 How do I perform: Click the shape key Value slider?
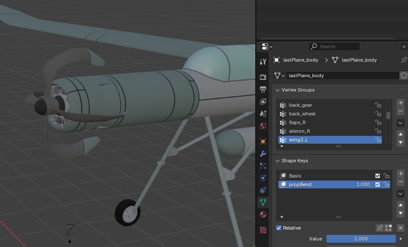point(361,239)
